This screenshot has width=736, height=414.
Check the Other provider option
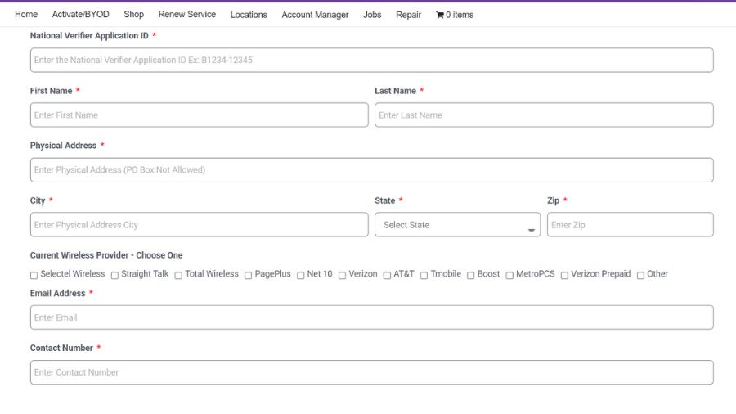pyautogui.click(x=640, y=275)
